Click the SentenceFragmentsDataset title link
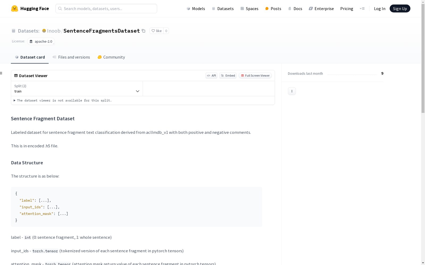 pos(101,31)
